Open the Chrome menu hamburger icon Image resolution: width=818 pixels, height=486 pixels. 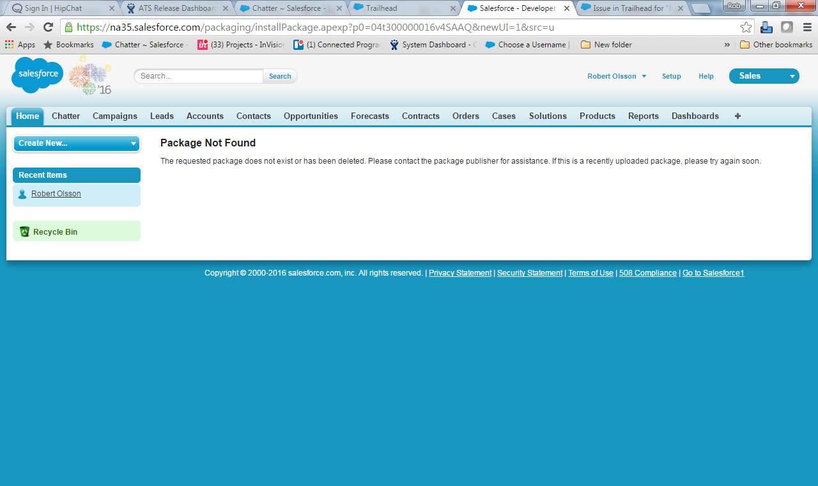tap(806, 27)
